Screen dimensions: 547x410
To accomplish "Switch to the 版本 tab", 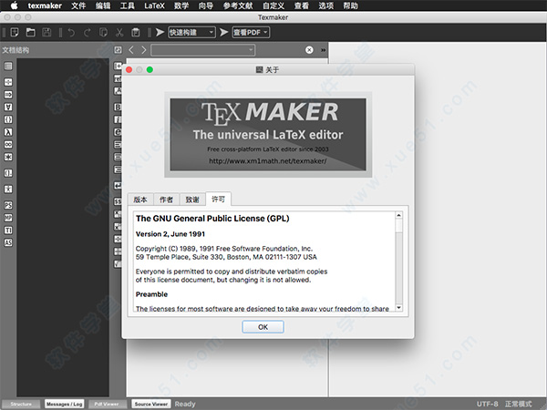I will [140, 200].
